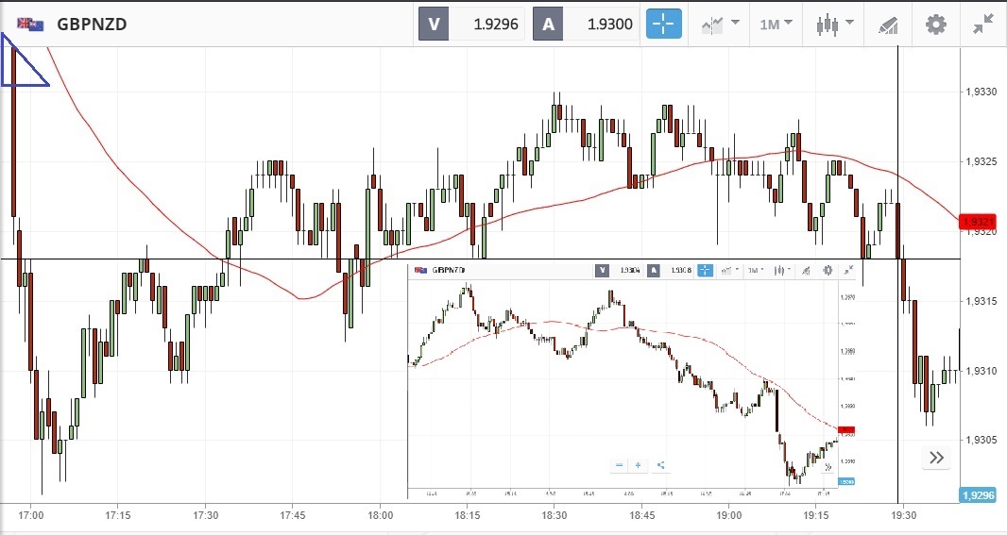Click the share icon on inset chart
Image resolution: width=1007 pixels, height=535 pixels.
pos(660,465)
